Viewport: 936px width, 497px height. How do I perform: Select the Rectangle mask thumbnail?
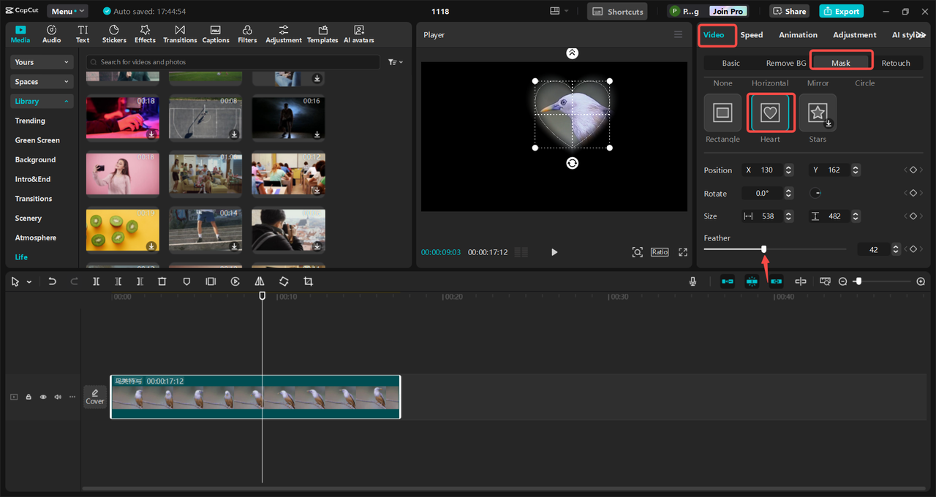click(x=722, y=113)
